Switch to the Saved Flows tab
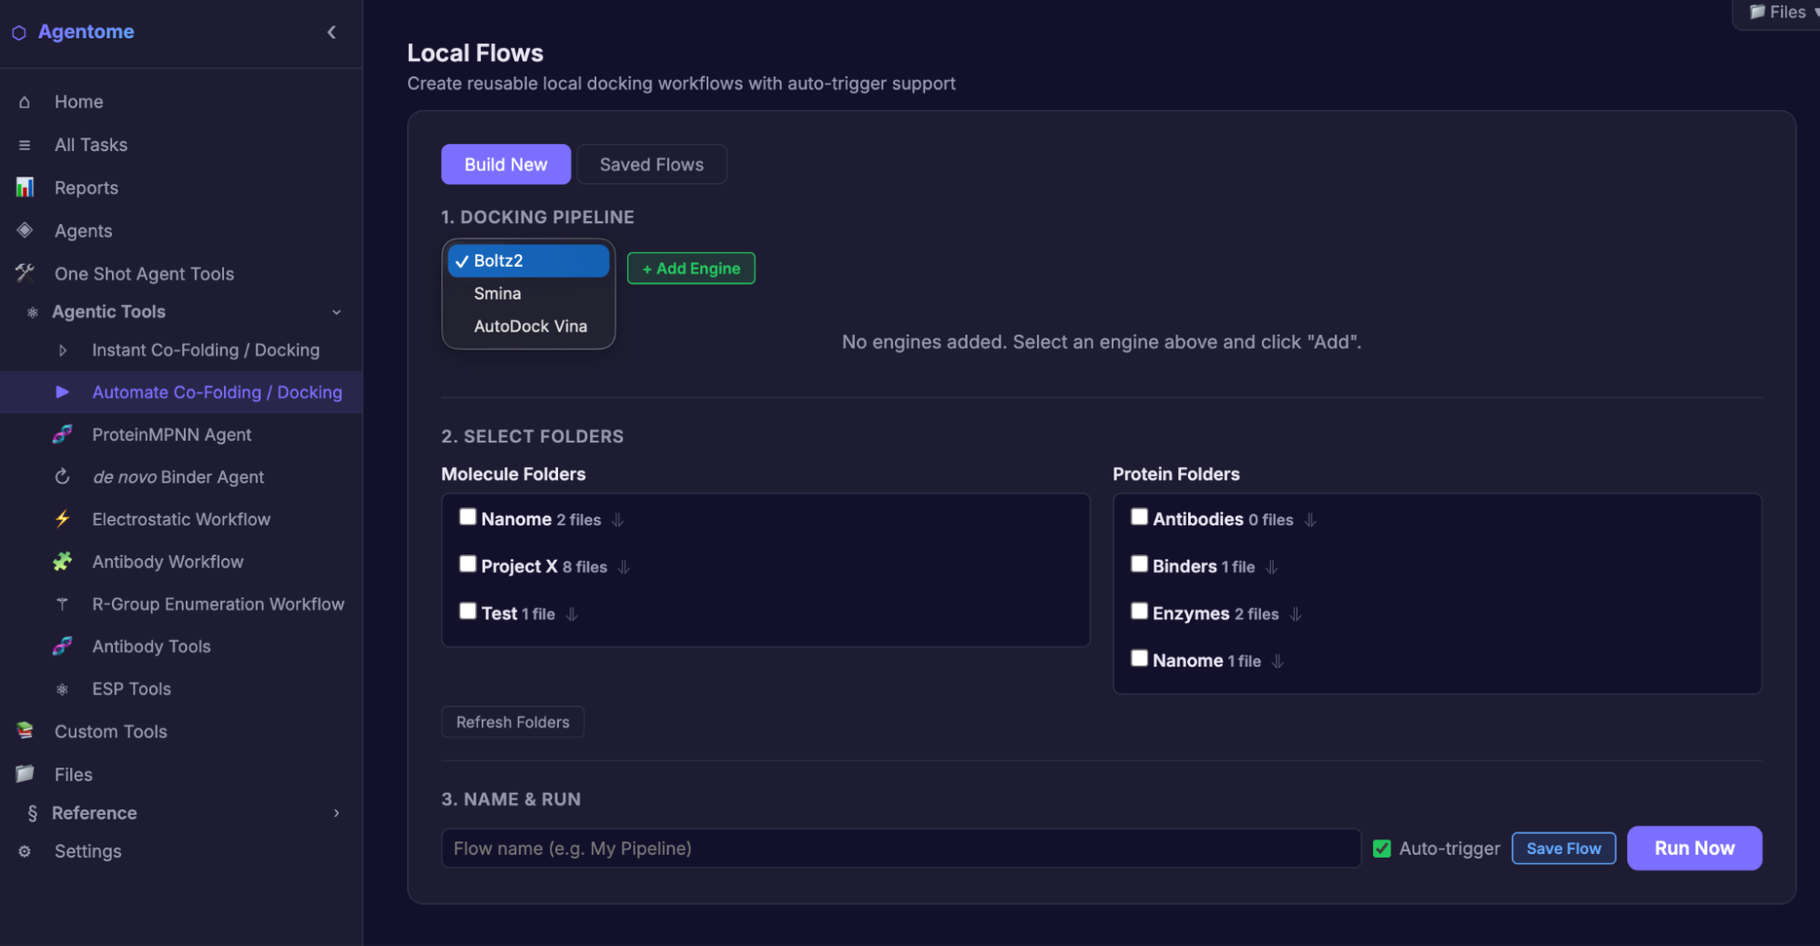 [651, 165]
